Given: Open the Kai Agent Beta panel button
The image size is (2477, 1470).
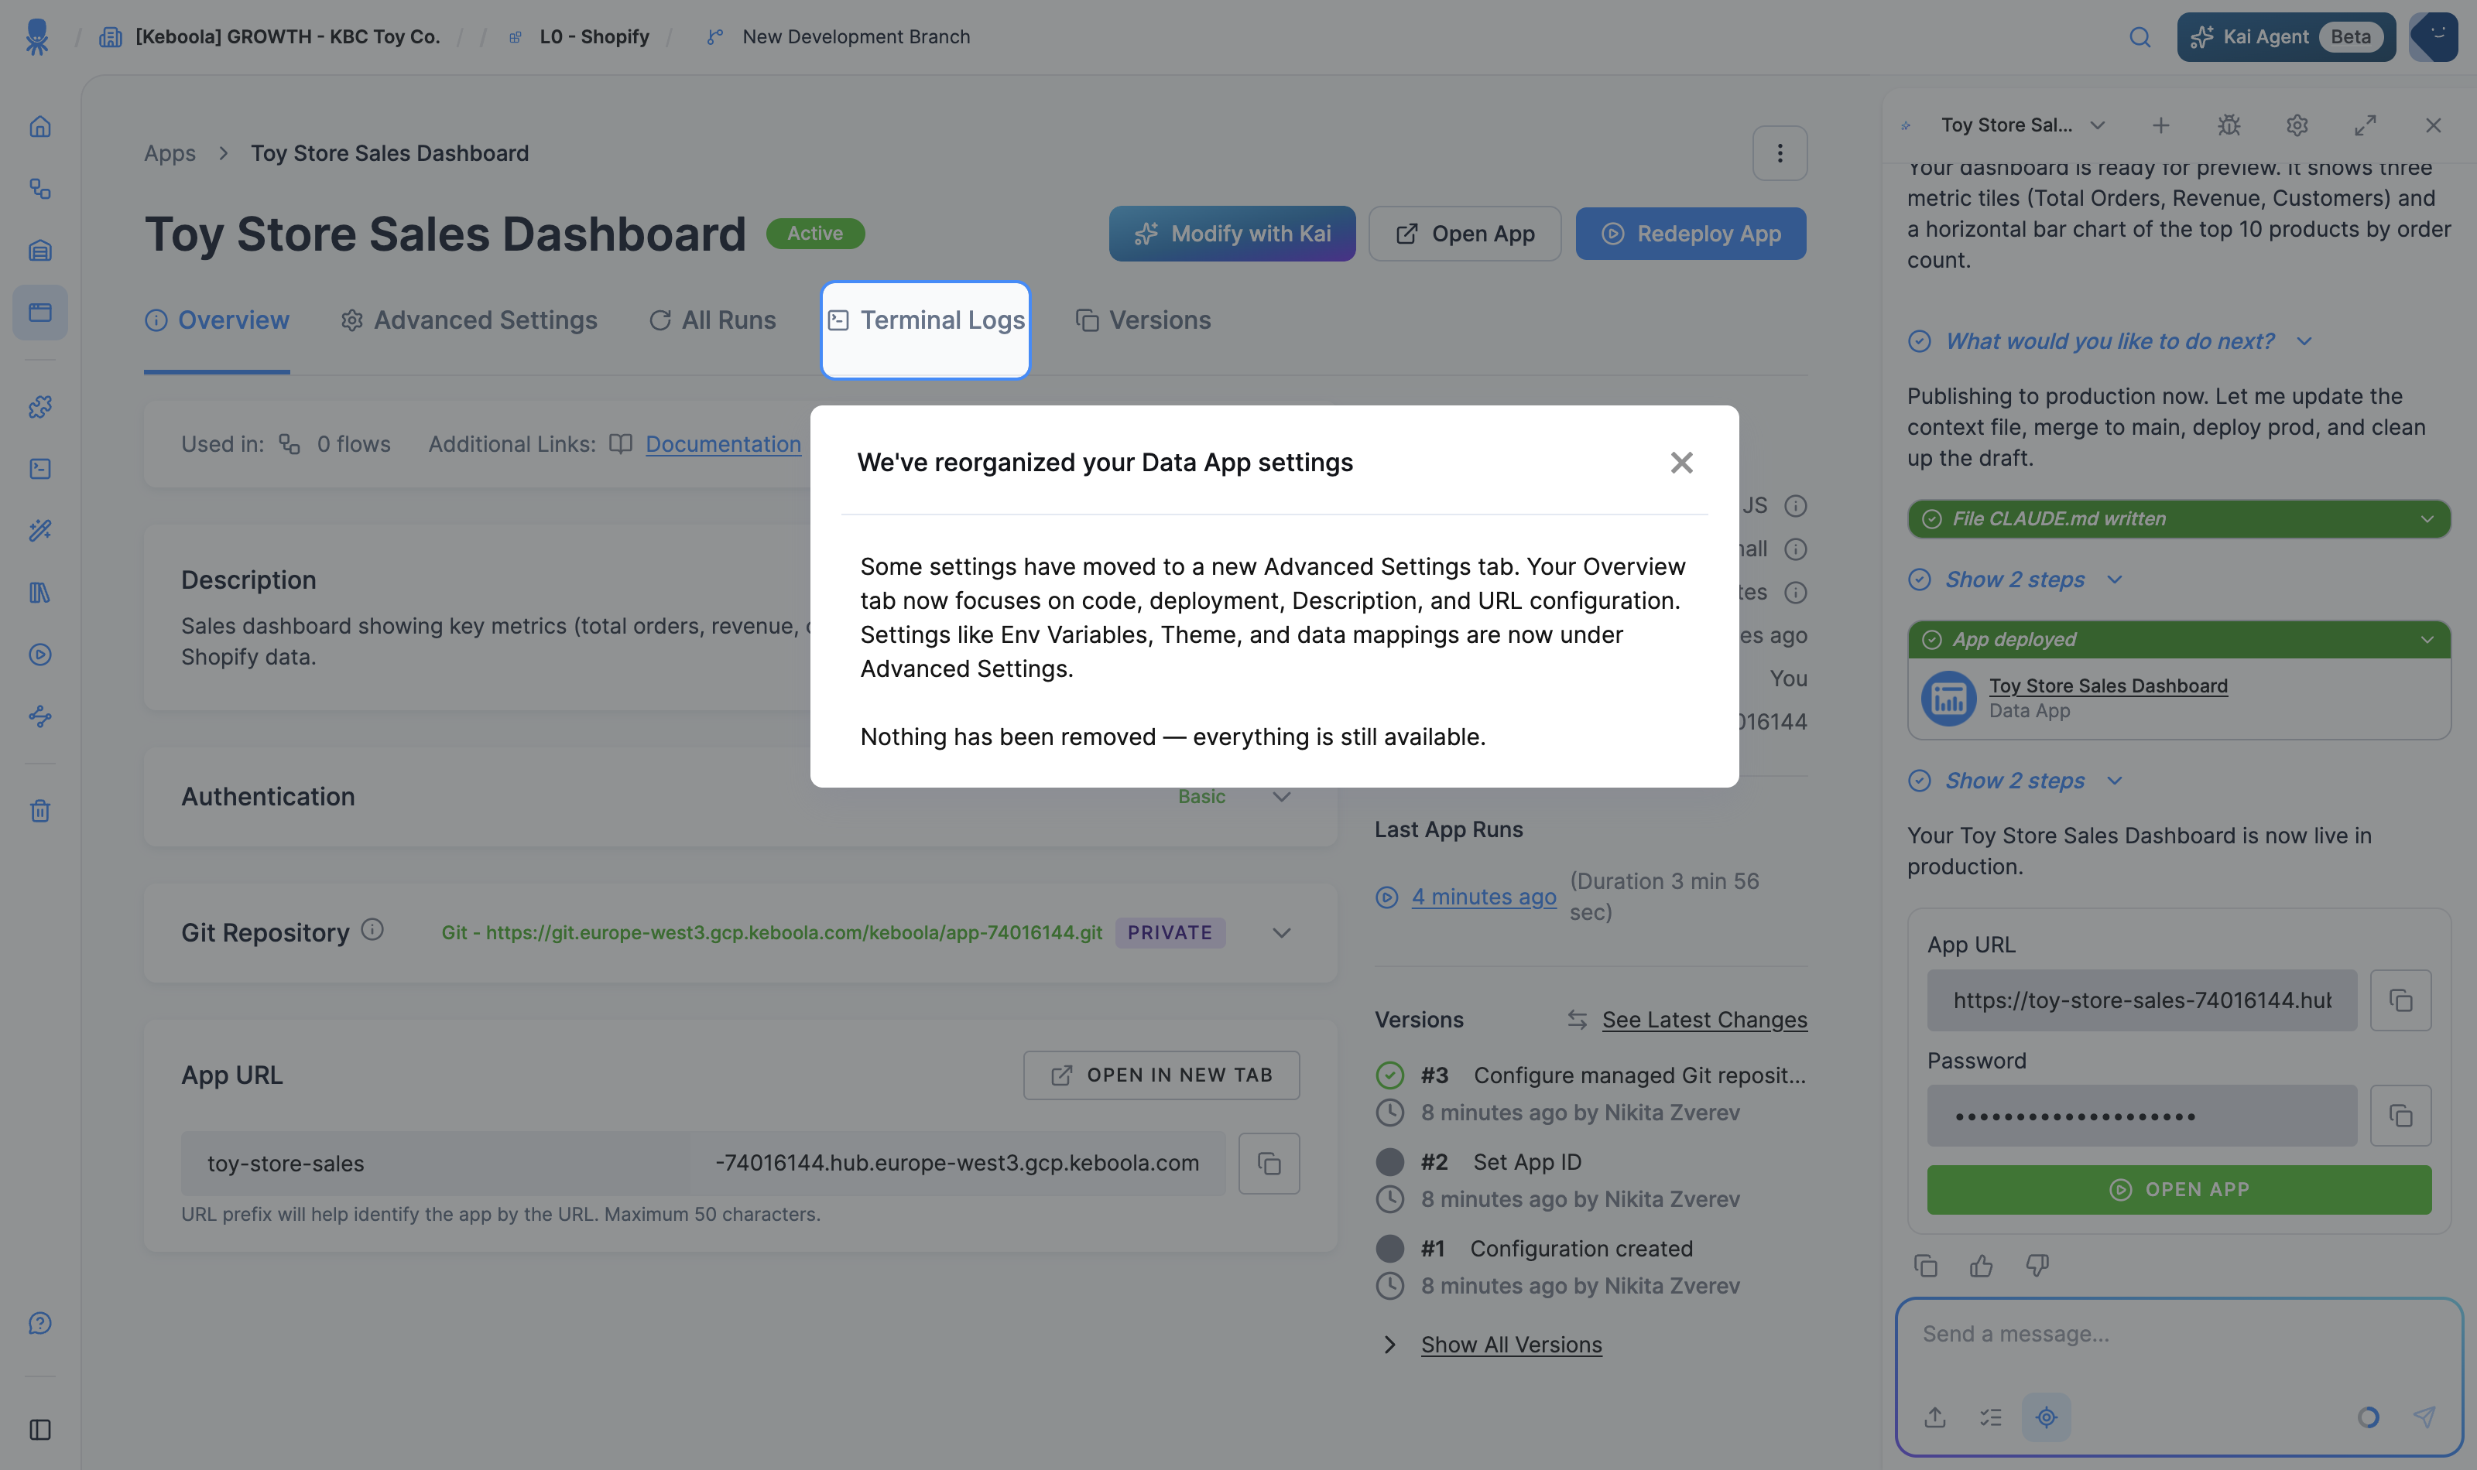Looking at the screenshot, I should coord(2286,36).
